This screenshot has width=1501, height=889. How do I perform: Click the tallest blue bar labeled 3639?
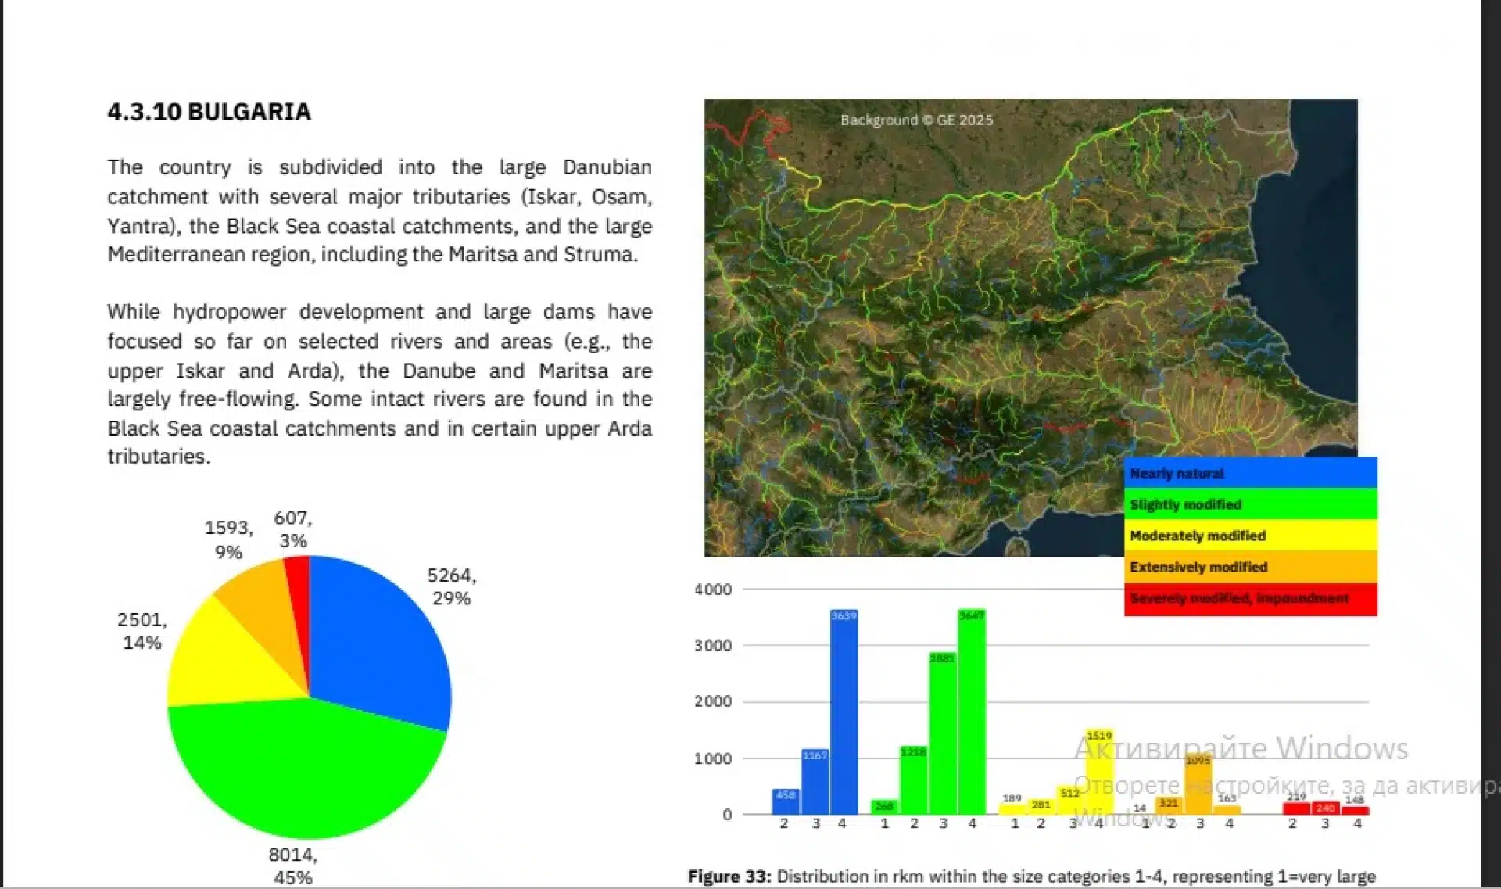844,712
